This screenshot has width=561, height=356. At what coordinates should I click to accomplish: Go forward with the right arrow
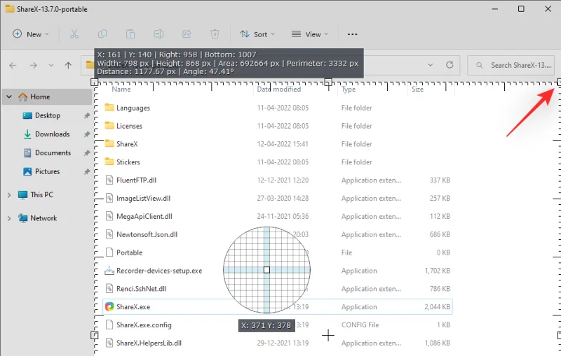pos(33,65)
